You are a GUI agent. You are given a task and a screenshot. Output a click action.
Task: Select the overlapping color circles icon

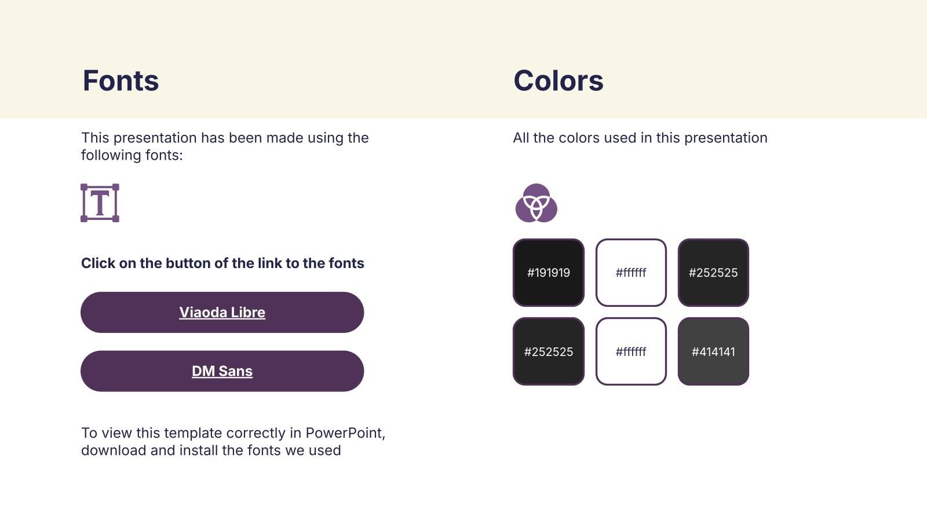point(536,203)
